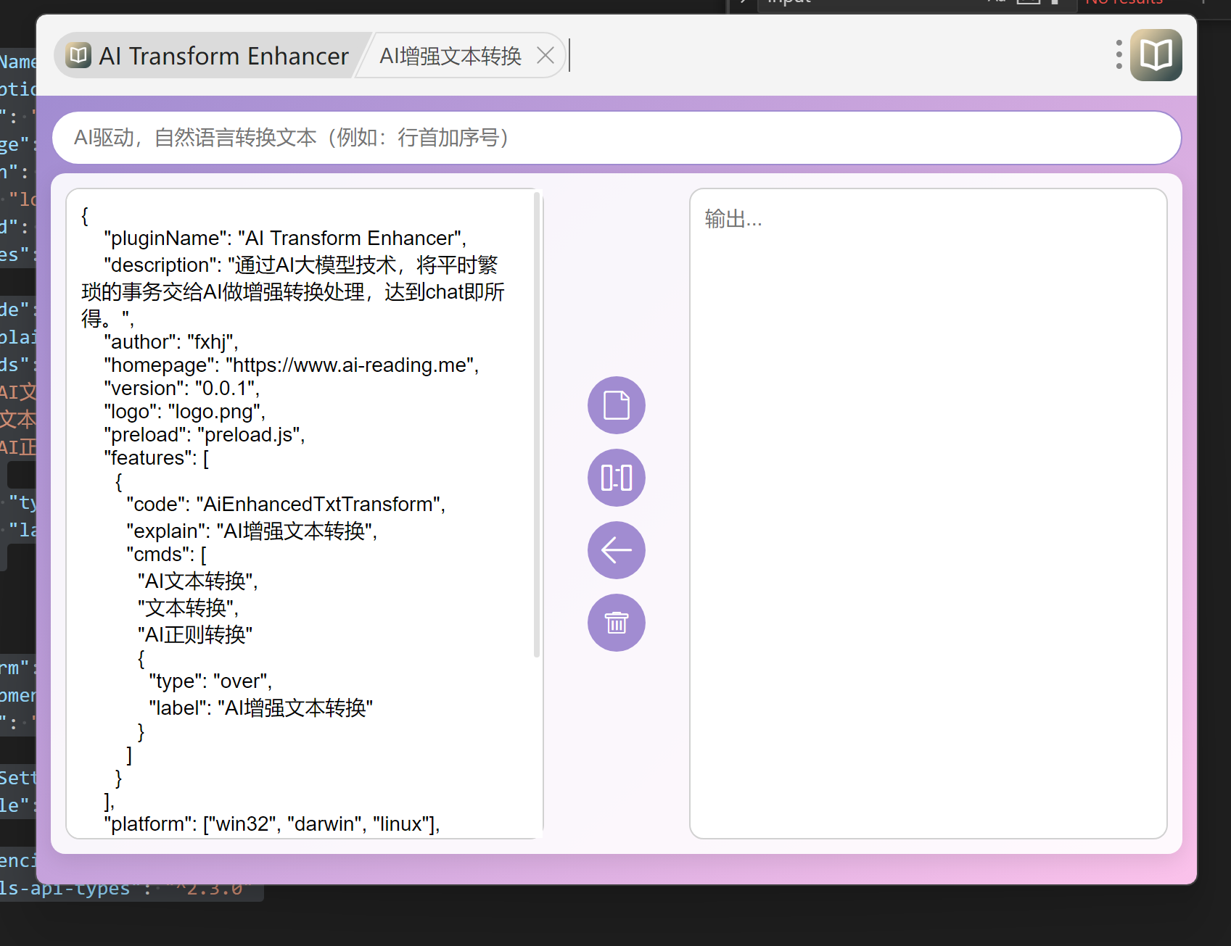Click the "version": "0.0.1" line
This screenshot has width=1231, height=946.
[181, 389]
